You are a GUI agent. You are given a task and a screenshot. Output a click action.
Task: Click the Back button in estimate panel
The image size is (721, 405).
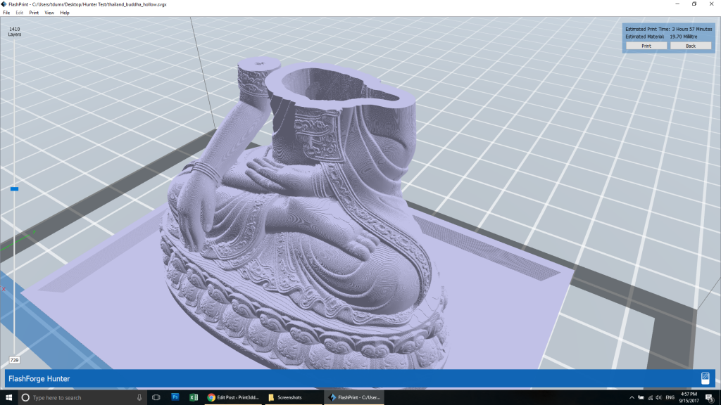click(x=691, y=46)
